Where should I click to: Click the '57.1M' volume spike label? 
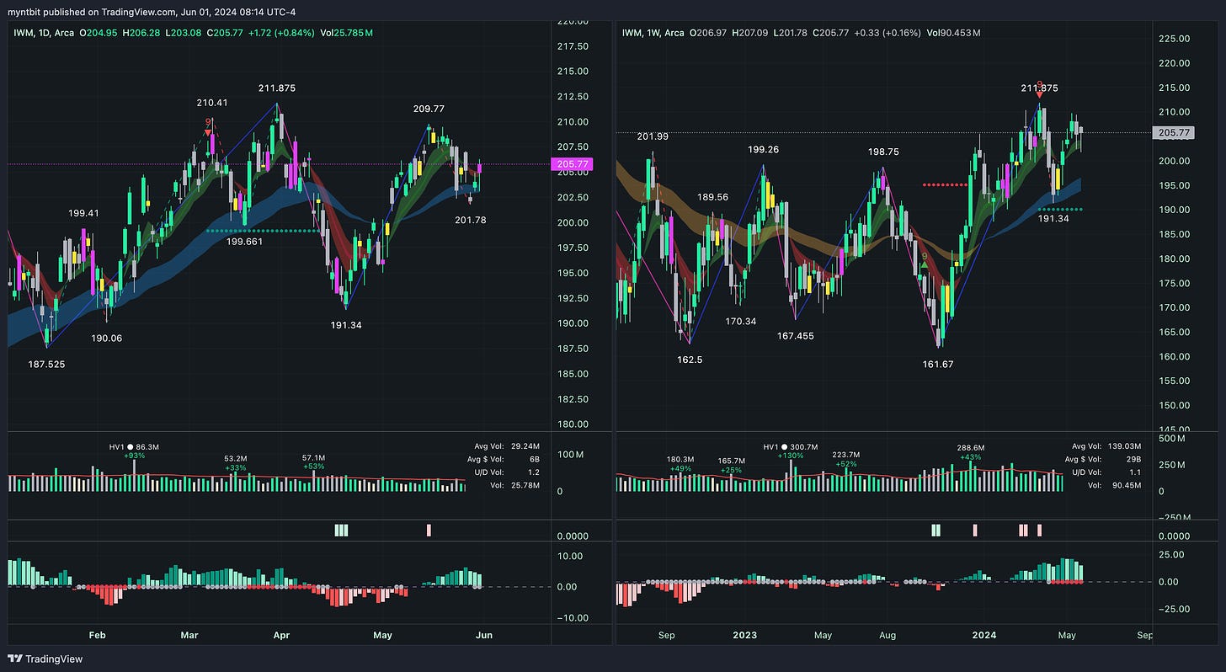tap(314, 458)
